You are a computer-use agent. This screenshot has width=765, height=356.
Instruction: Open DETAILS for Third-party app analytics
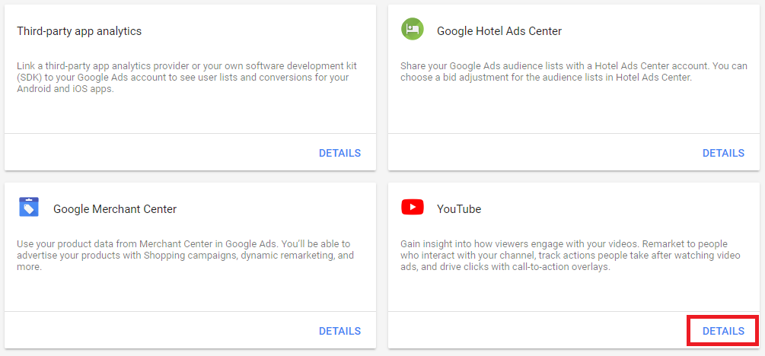pos(339,153)
